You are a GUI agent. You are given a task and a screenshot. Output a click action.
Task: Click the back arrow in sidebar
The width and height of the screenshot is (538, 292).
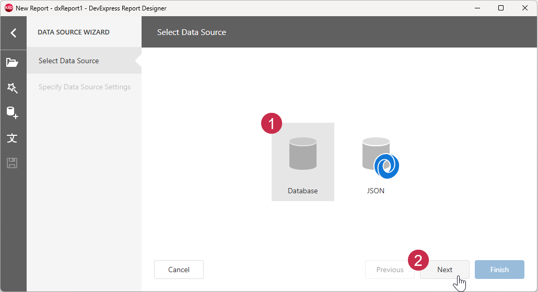point(14,33)
